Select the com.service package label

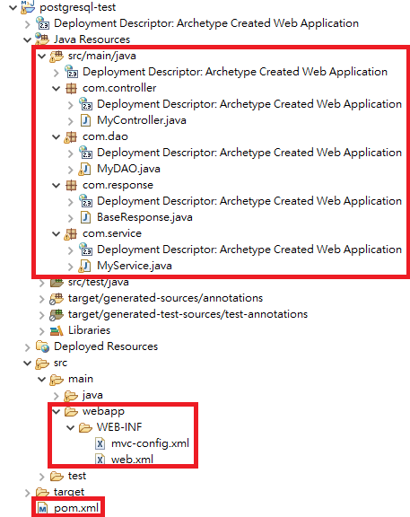(x=112, y=233)
